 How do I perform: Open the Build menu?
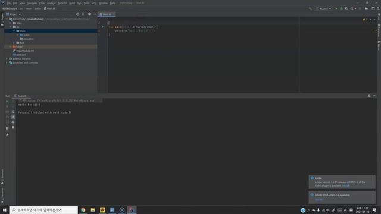(72, 3)
